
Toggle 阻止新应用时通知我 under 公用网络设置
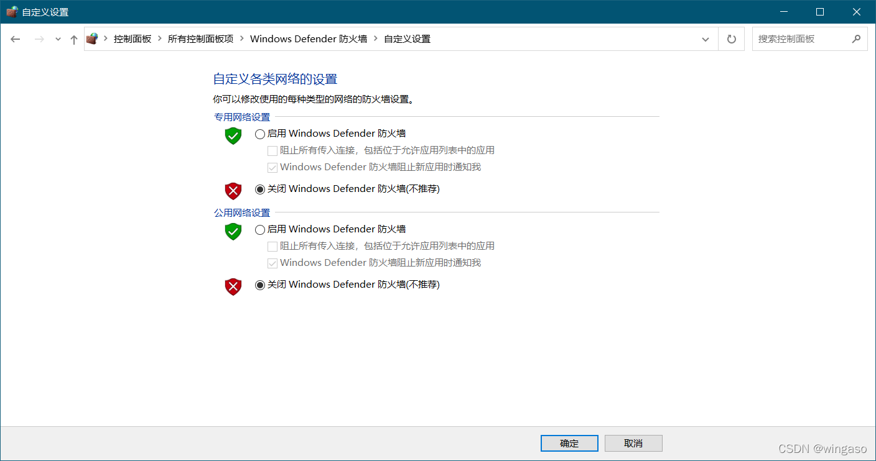(273, 263)
